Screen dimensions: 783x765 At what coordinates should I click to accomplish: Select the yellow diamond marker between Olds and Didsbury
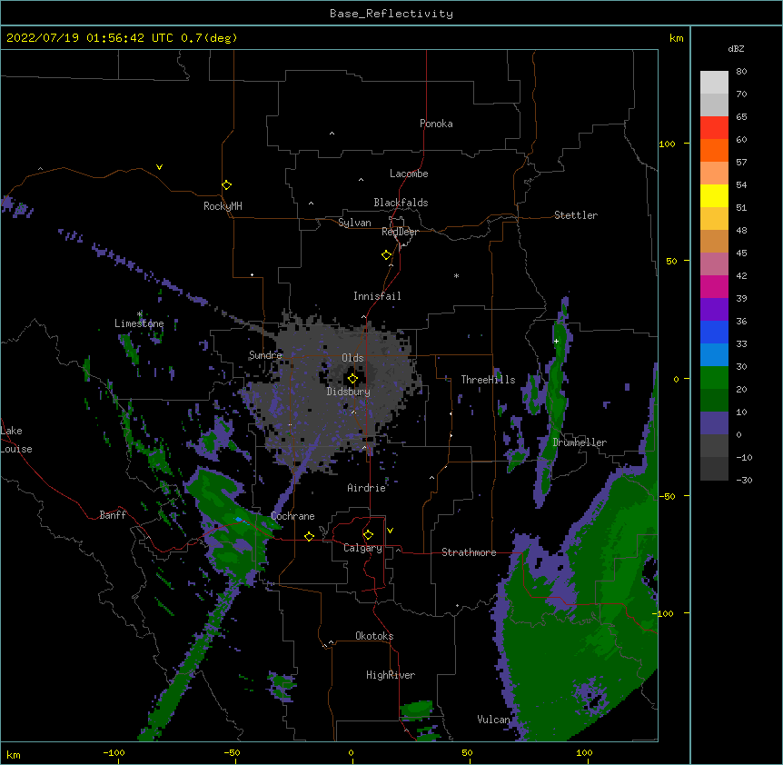(x=352, y=379)
